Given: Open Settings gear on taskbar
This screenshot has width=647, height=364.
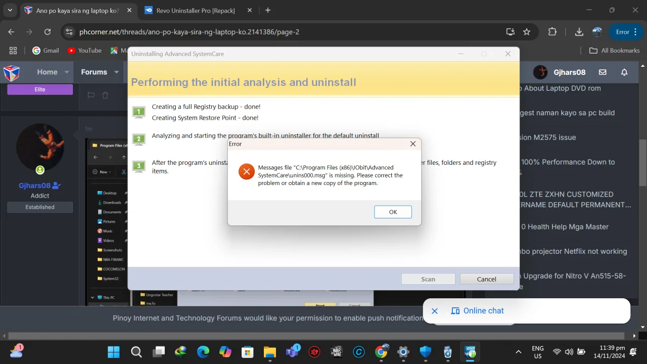Looking at the screenshot, I should pos(403,352).
